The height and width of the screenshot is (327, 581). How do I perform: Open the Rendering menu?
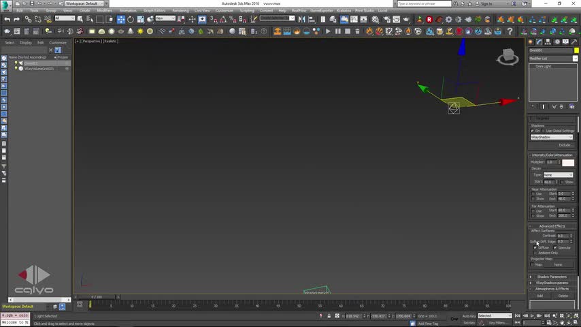[x=180, y=10]
